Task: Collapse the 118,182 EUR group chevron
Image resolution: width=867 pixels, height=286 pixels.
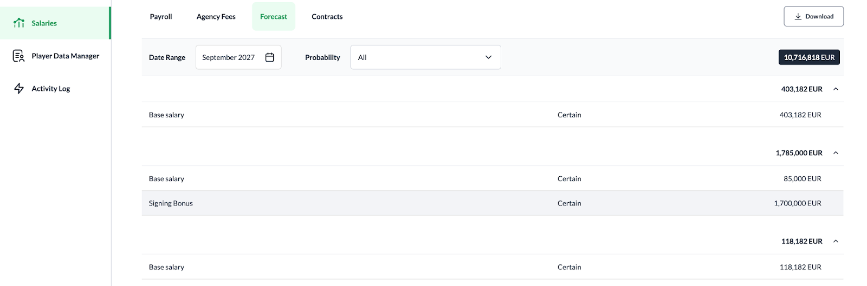Action: (836, 241)
